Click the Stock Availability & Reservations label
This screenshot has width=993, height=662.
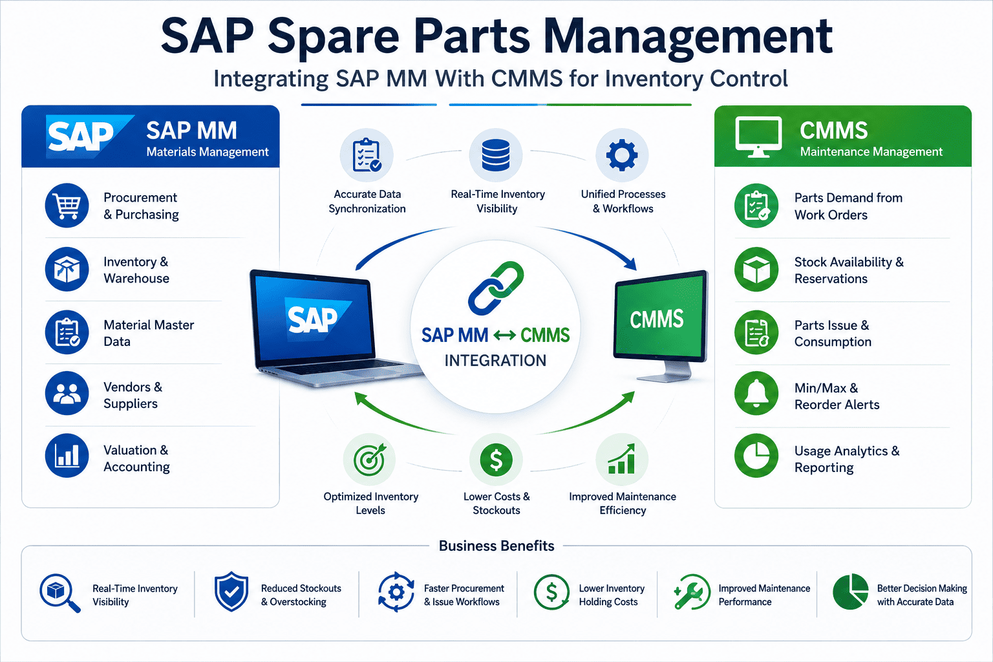click(x=849, y=270)
